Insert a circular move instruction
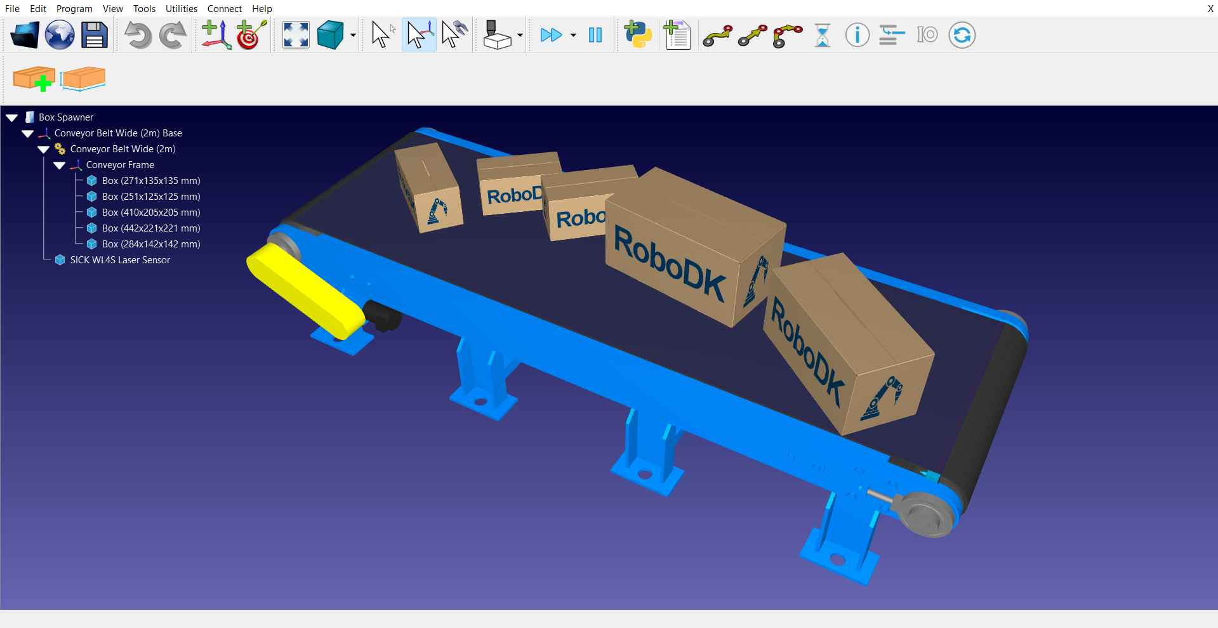The width and height of the screenshot is (1218, 628). [788, 36]
